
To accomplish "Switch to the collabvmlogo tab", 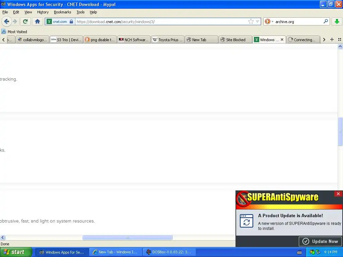I will pyautogui.click(x=32, y=39).
